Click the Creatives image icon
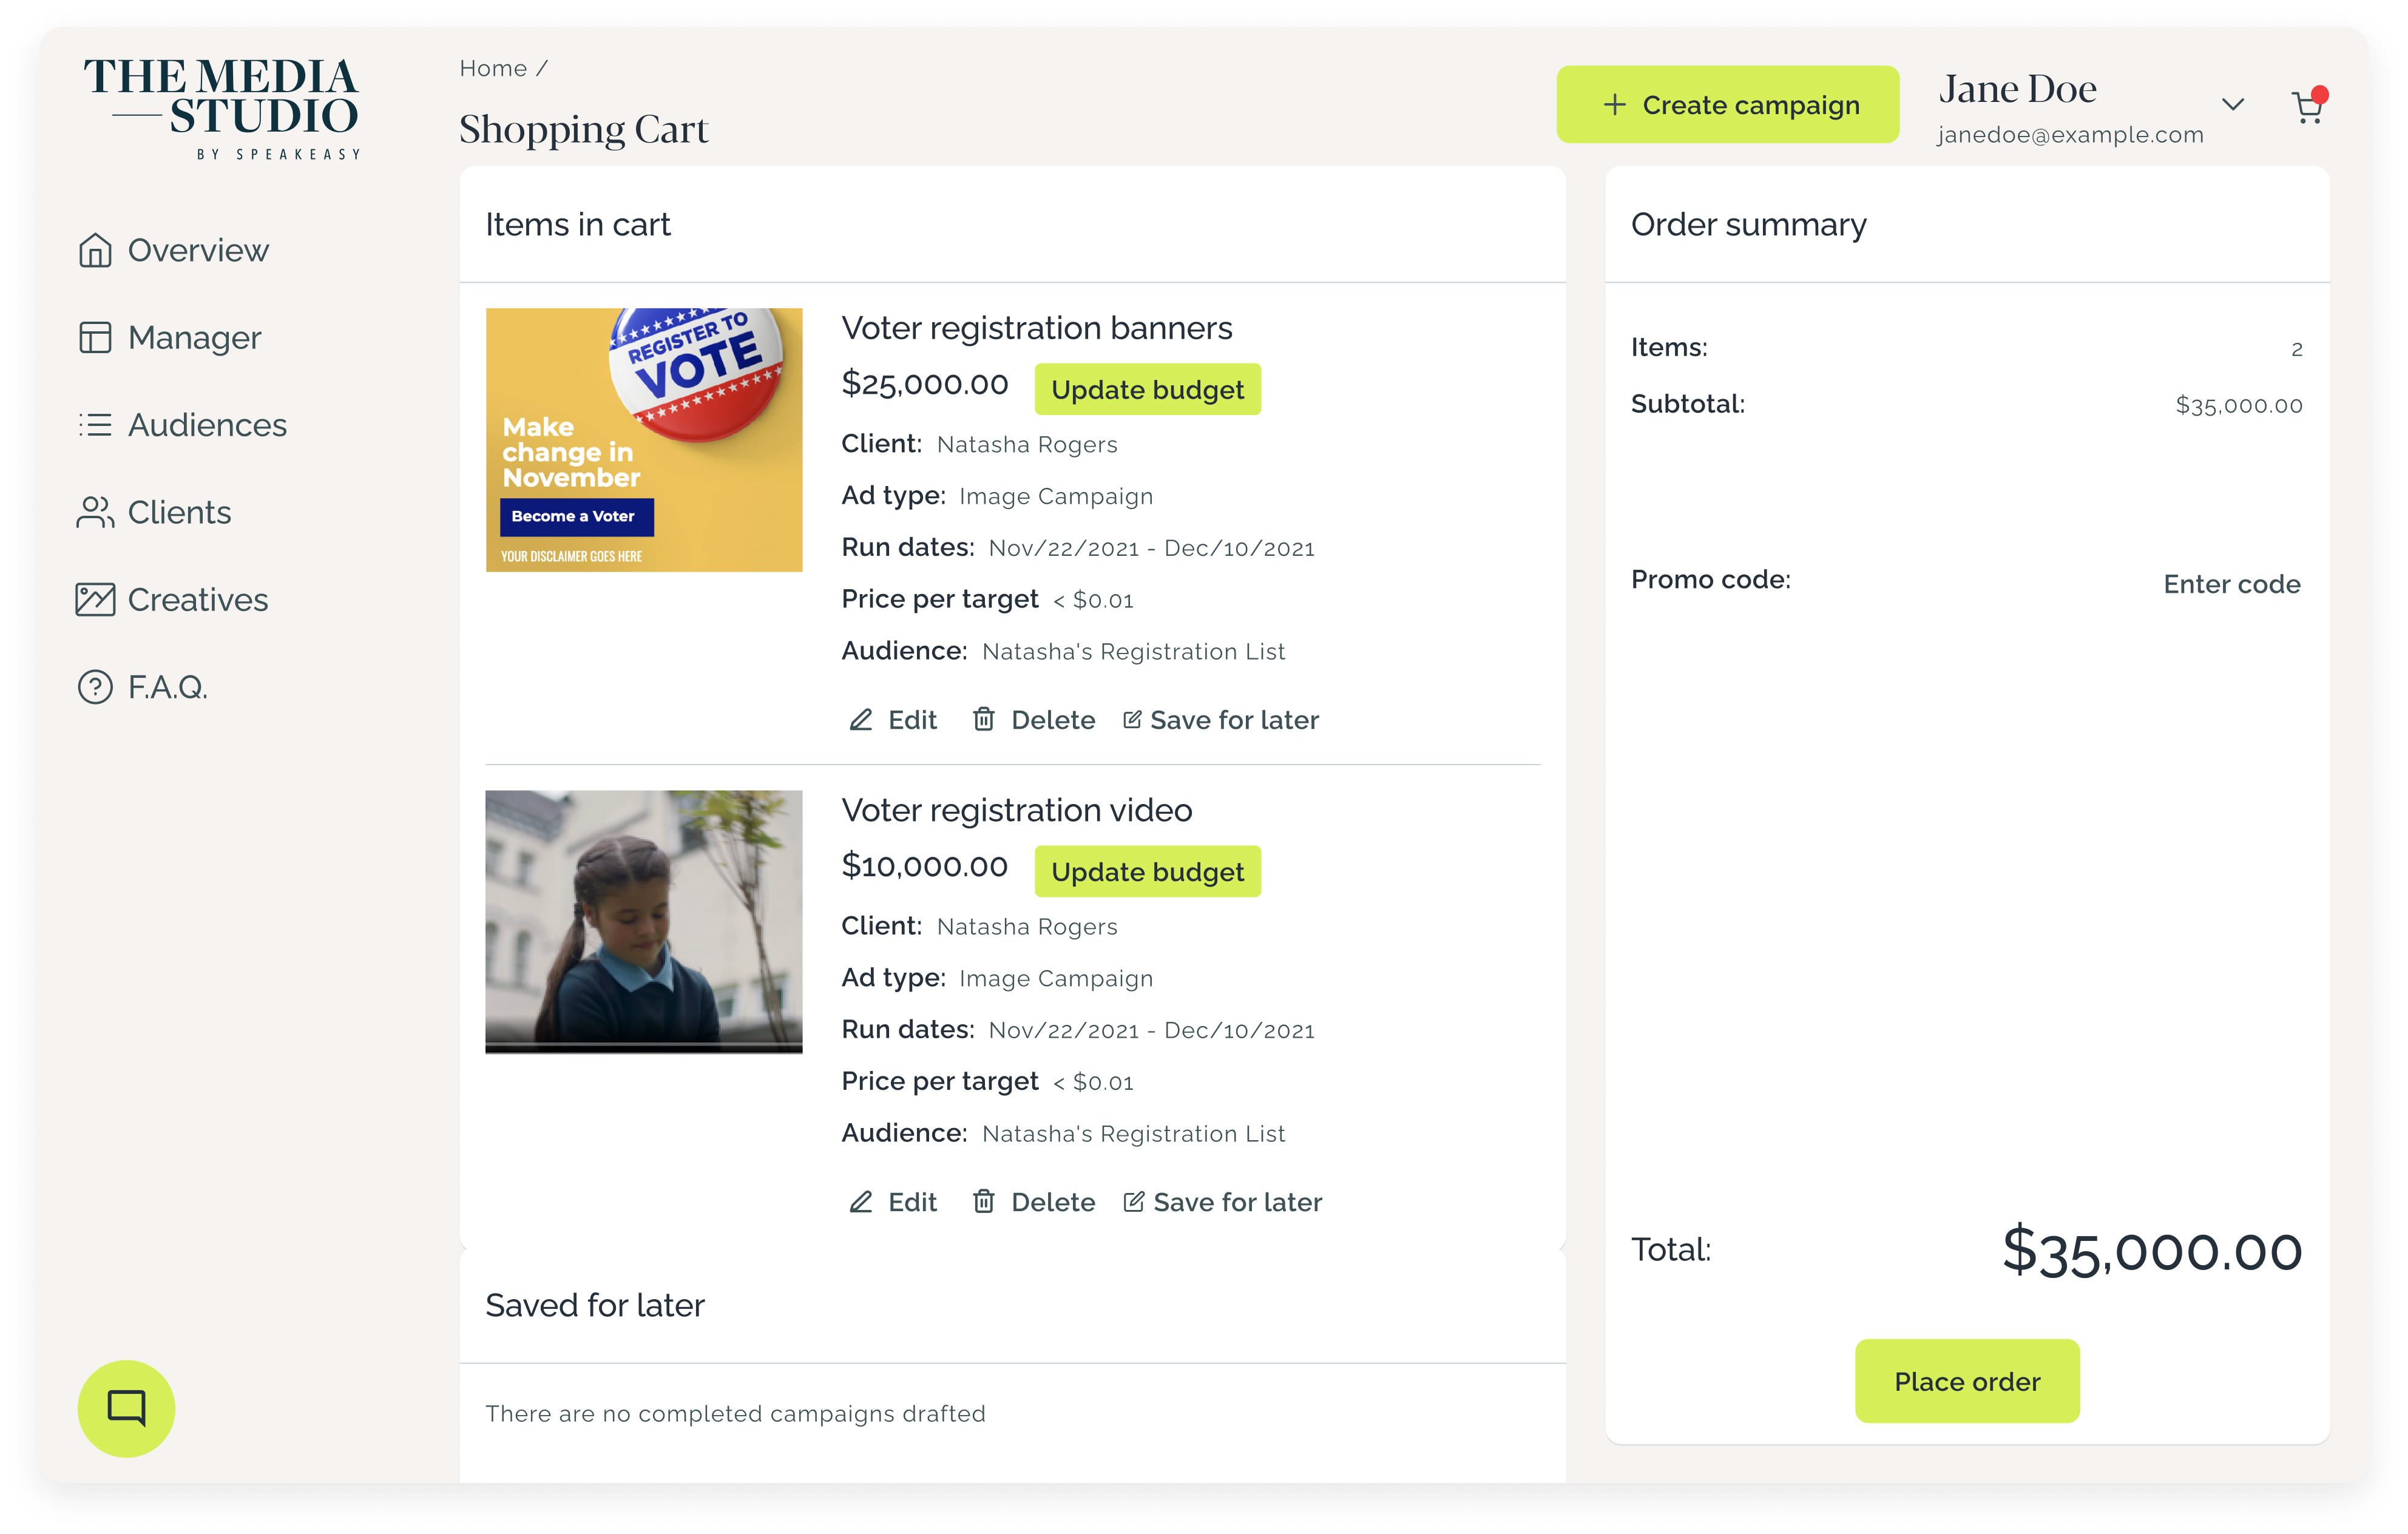The width and height of the screenshot is (2408, 1534). 95,599
